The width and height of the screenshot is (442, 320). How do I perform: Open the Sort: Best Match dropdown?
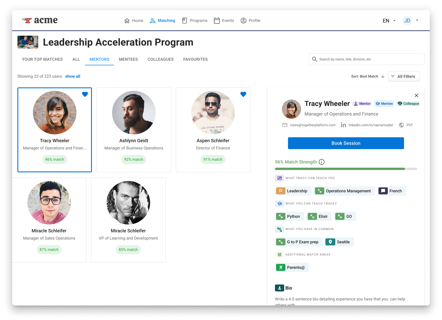click(368, 76)
